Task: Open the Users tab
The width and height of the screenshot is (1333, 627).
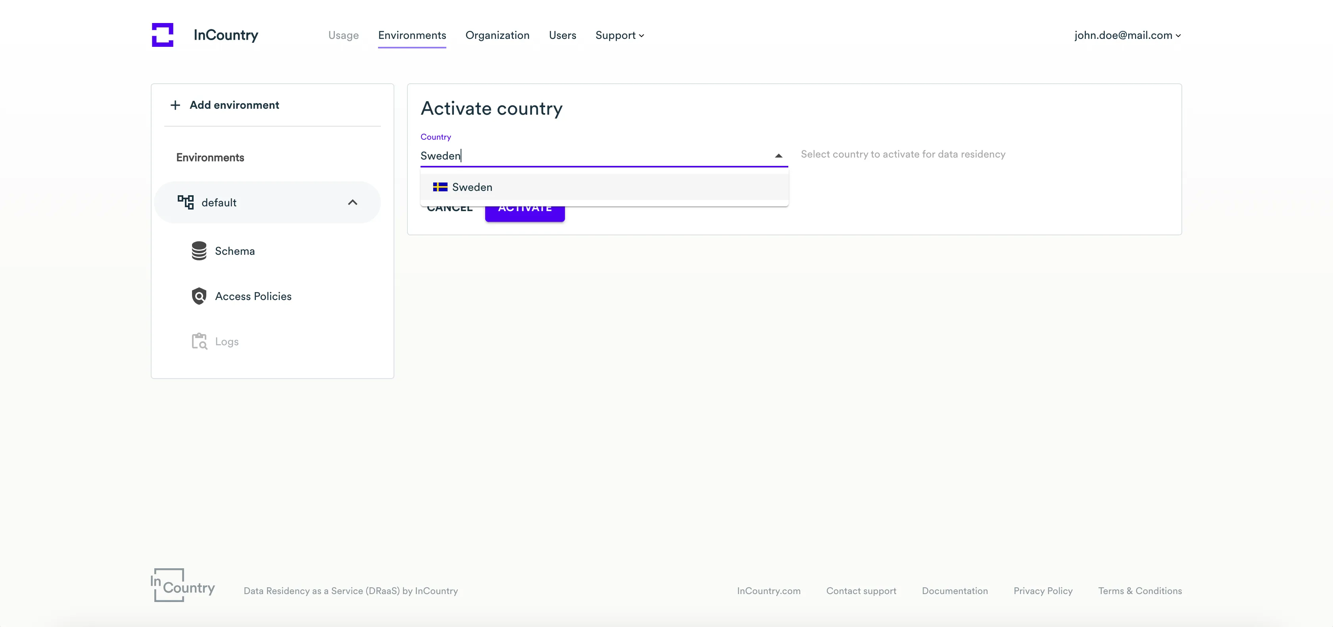Action: (x=562, y=35)
